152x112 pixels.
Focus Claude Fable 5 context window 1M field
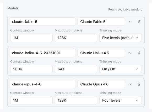(31, 38)
